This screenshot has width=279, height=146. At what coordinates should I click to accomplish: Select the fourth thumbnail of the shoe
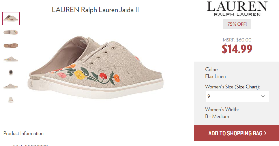tap(11, 59)
